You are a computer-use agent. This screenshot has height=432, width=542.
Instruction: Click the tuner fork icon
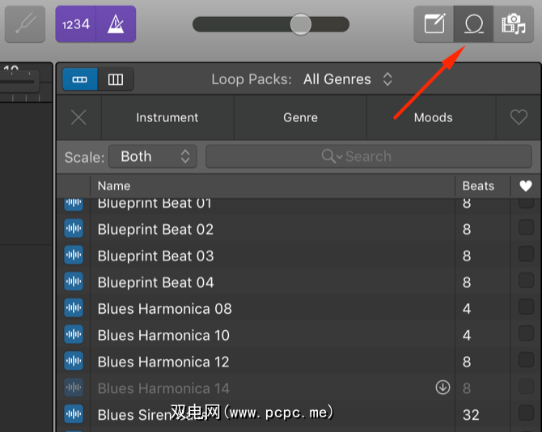click(25, 24)
